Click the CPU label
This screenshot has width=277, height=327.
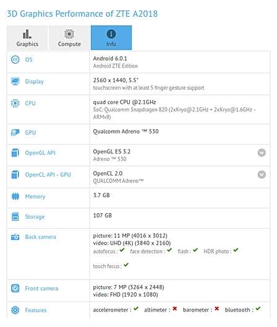pyautogui.click(x=30, y=103)
